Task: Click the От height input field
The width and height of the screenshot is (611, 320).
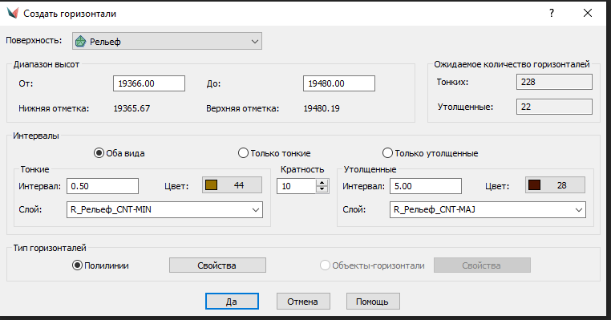Action: 149,83
